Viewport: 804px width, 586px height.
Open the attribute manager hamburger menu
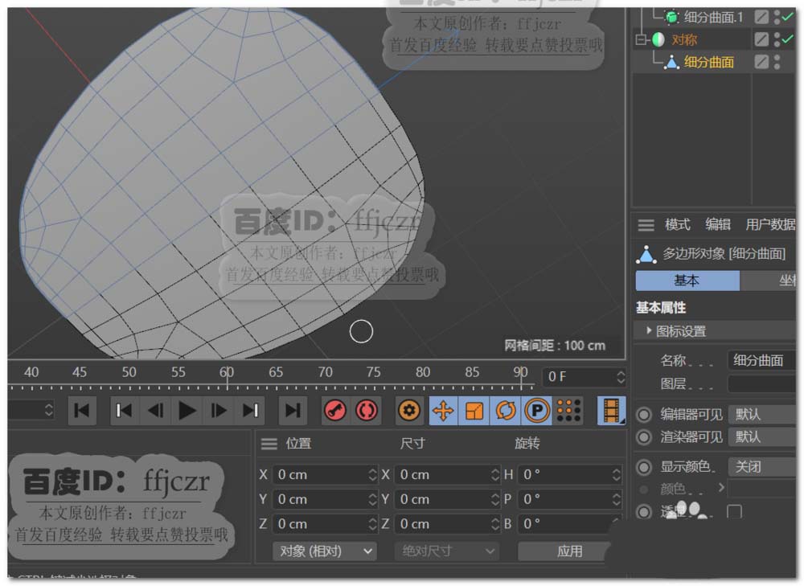click(646, 225)
